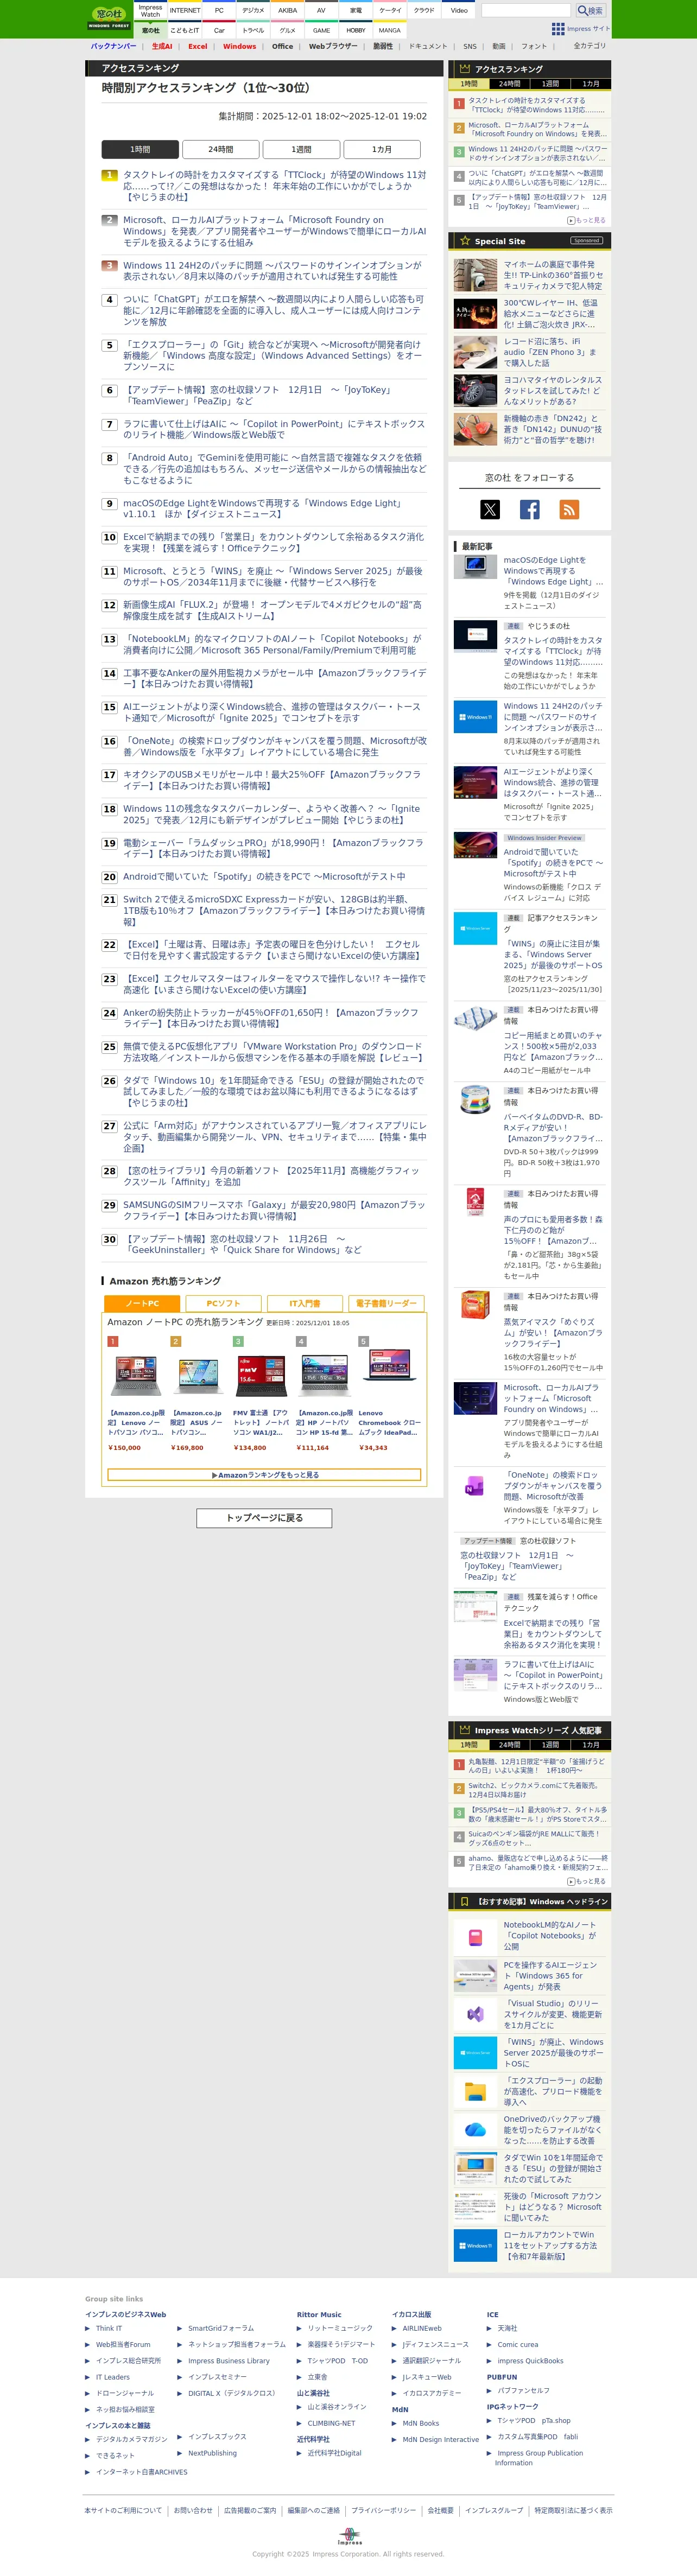
Task: Click the Lenovo laptop thumbnail ranked 1
Action: tap(136, 1375)
